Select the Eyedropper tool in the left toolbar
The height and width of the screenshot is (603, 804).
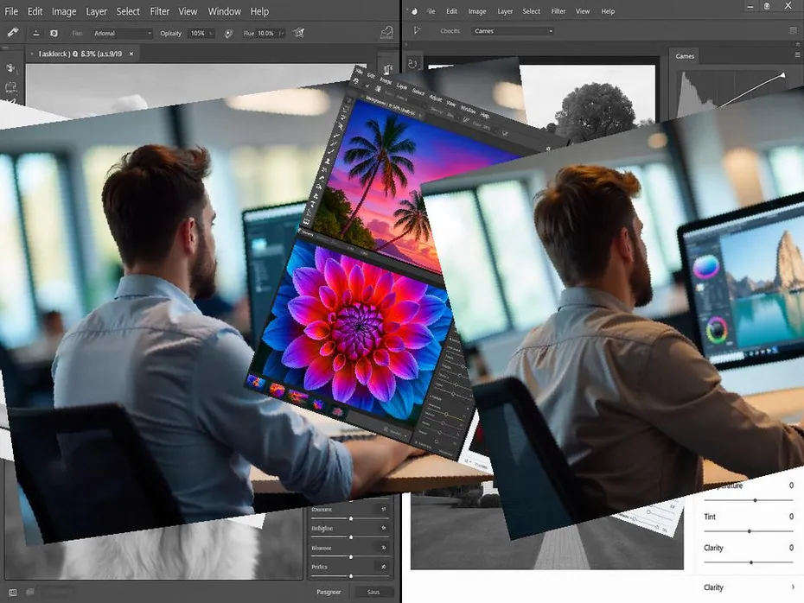tap(12, 32)
